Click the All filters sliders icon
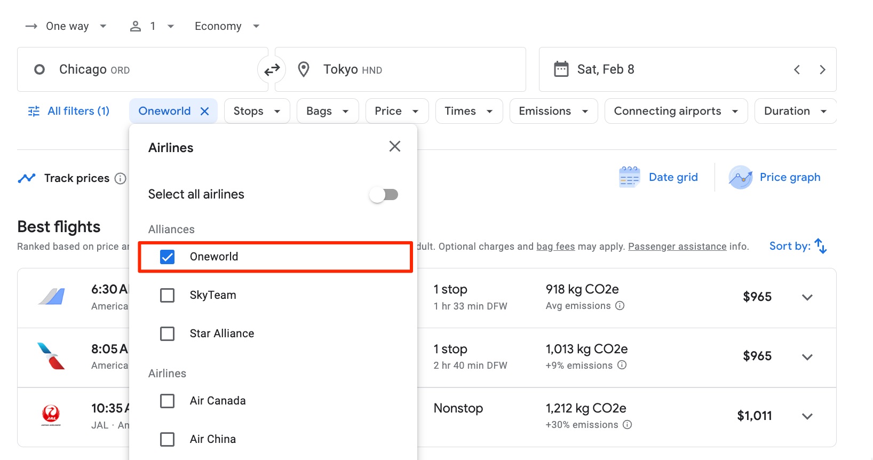The width and height of the screenshot is (873, 460). (x=34, y=111)
